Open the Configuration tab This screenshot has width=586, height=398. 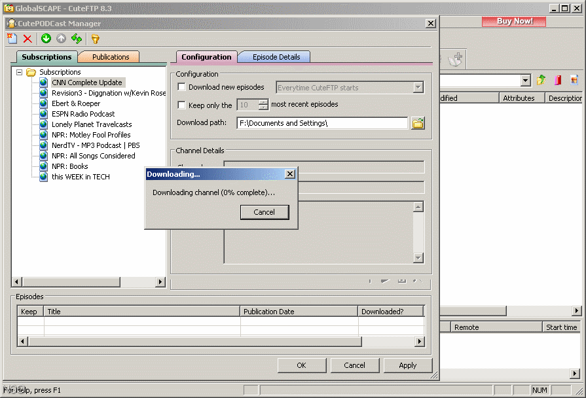(x=206, y=57)
